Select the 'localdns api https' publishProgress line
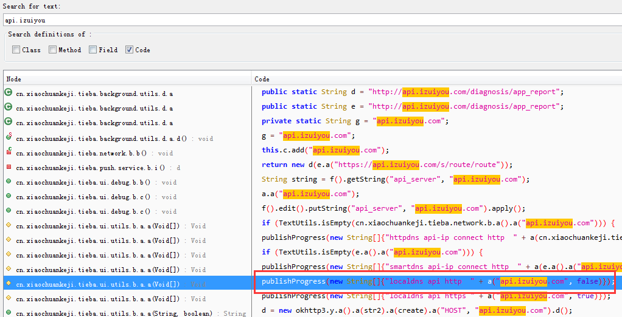622x317 pixels. click(436, 296)
